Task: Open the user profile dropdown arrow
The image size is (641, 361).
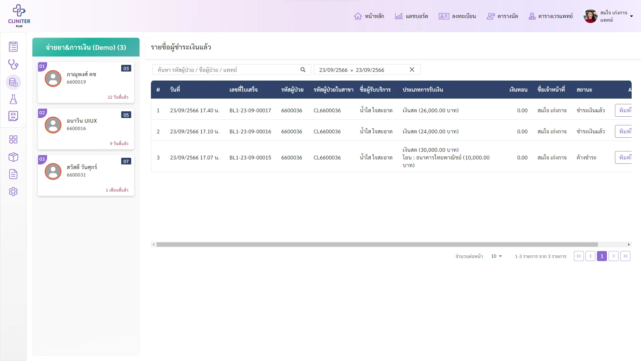Action: (x=631, y=16)
